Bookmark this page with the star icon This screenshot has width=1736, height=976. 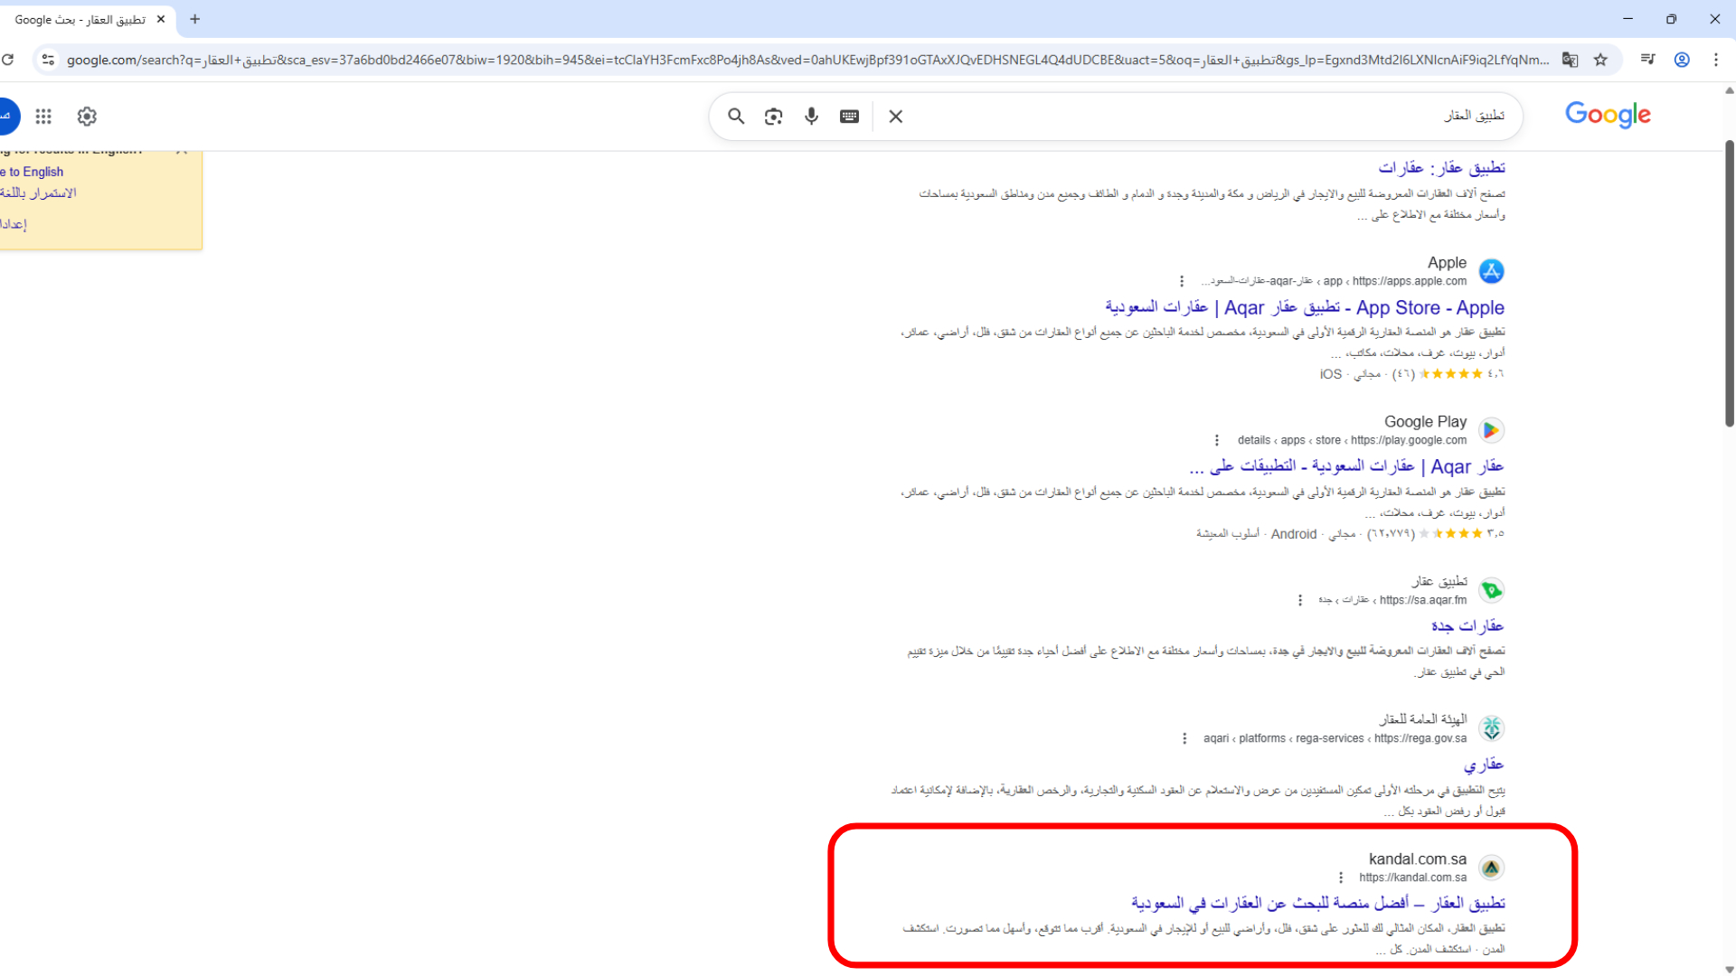tap(1601, 60)
